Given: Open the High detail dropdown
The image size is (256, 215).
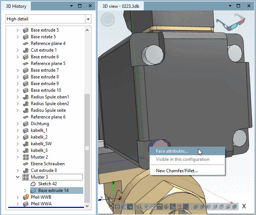Looking at the screenshot, I should pyautogui.click(x=88, y=19).
